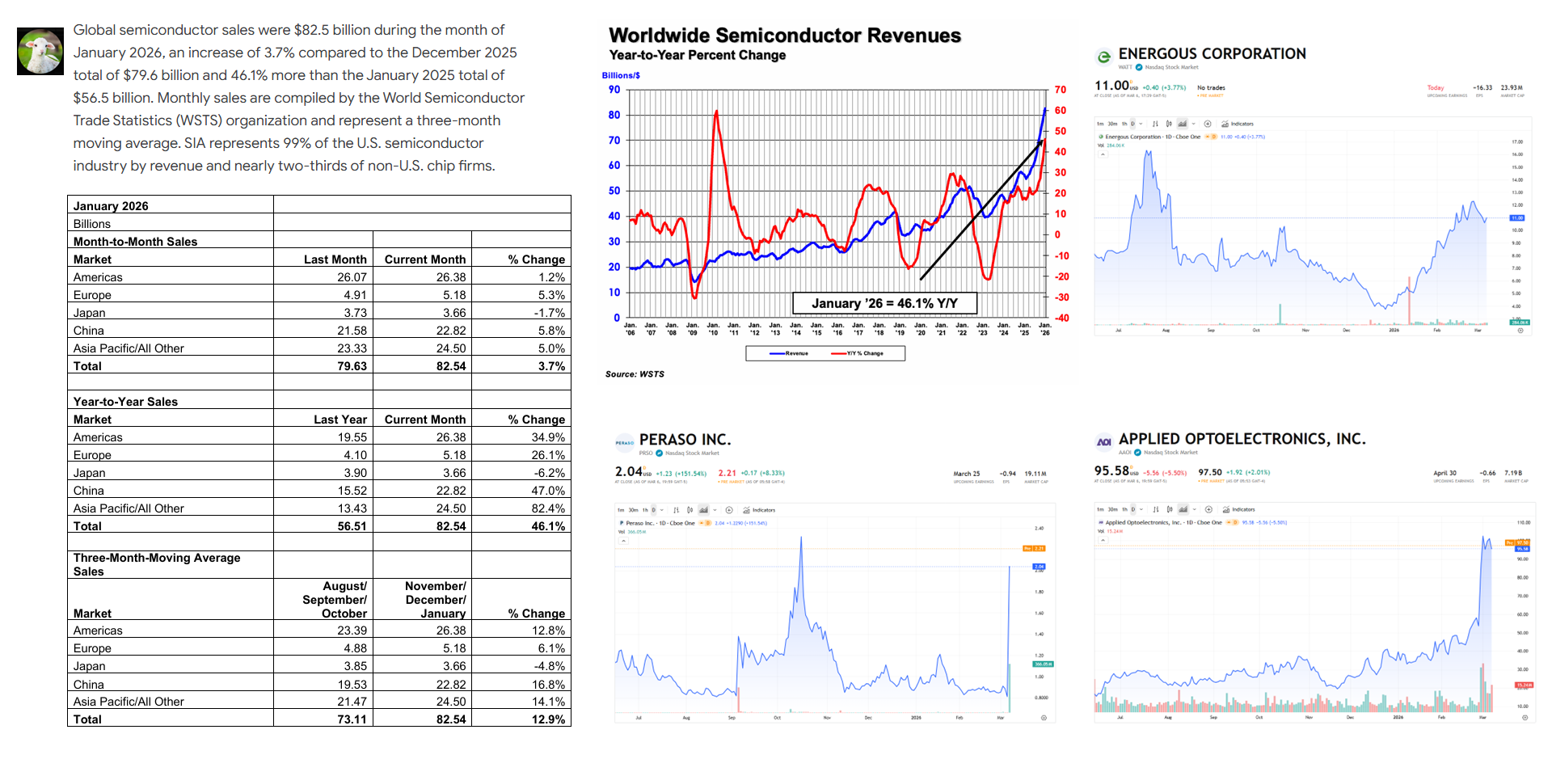Click Nasdaq Stock Market link under Peraso Inc.

pos(691,453)
